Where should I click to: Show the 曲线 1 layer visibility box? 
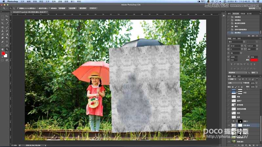229,121
